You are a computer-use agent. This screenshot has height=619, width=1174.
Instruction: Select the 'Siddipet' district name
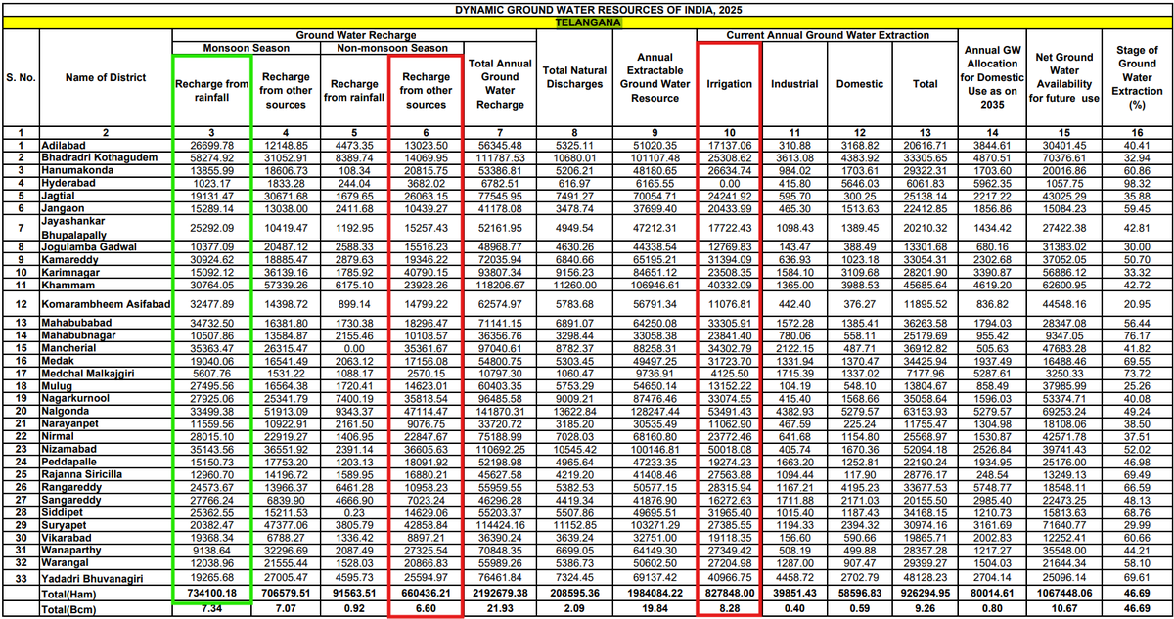click(x=64, y=513)
